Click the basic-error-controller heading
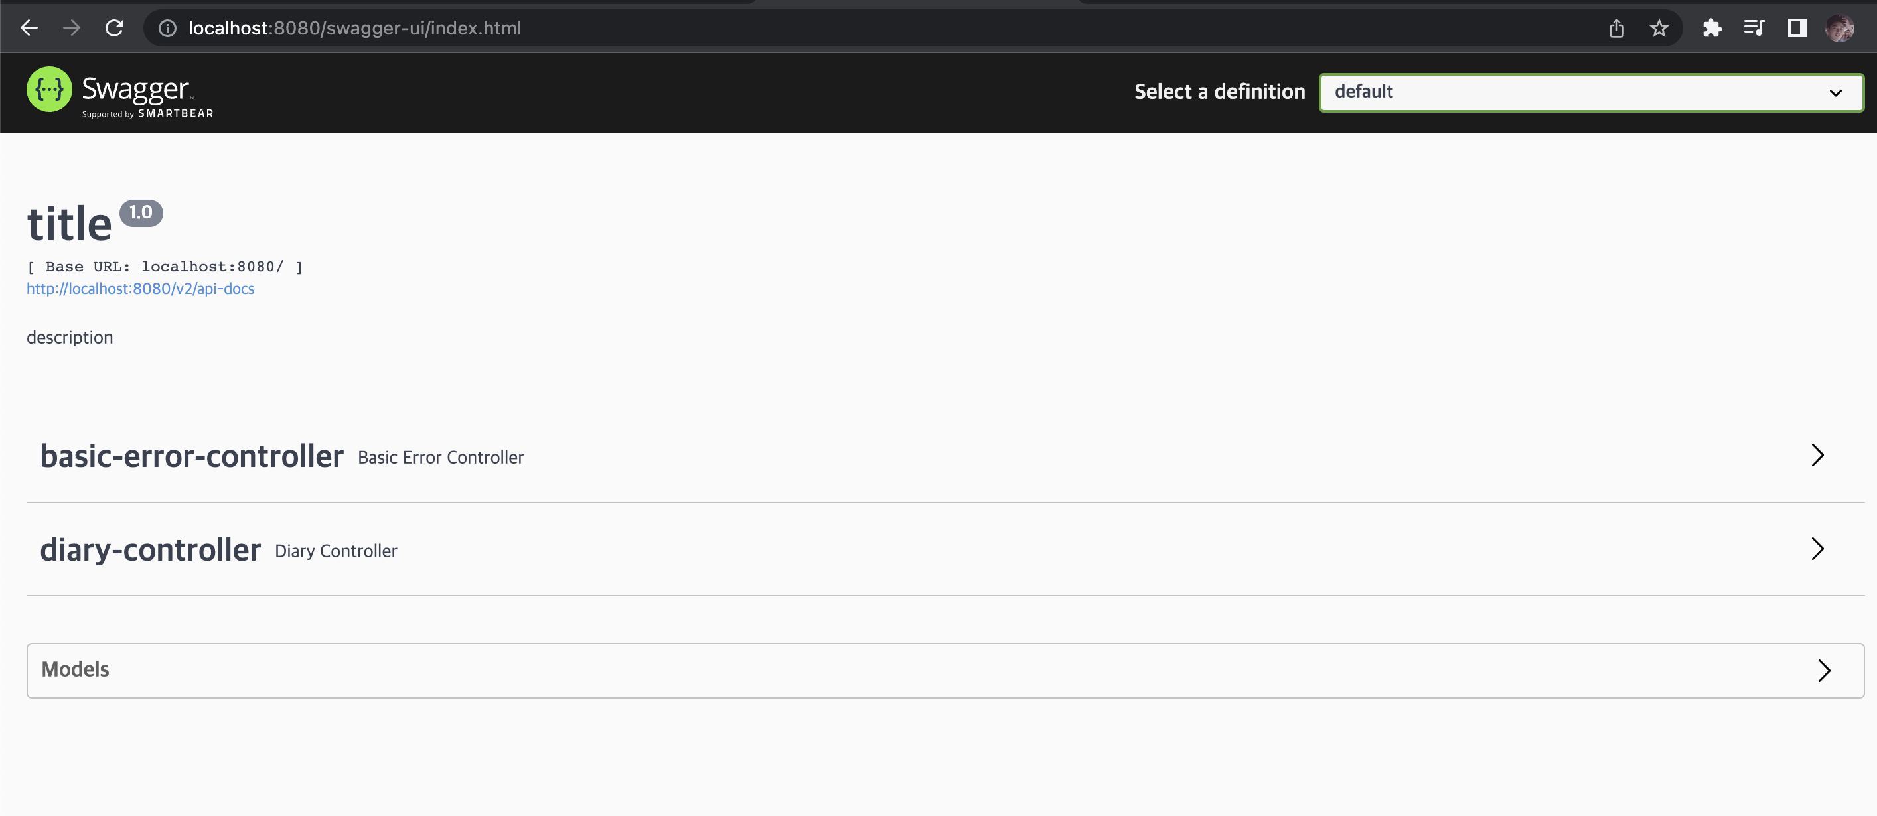 pos(192,456)
